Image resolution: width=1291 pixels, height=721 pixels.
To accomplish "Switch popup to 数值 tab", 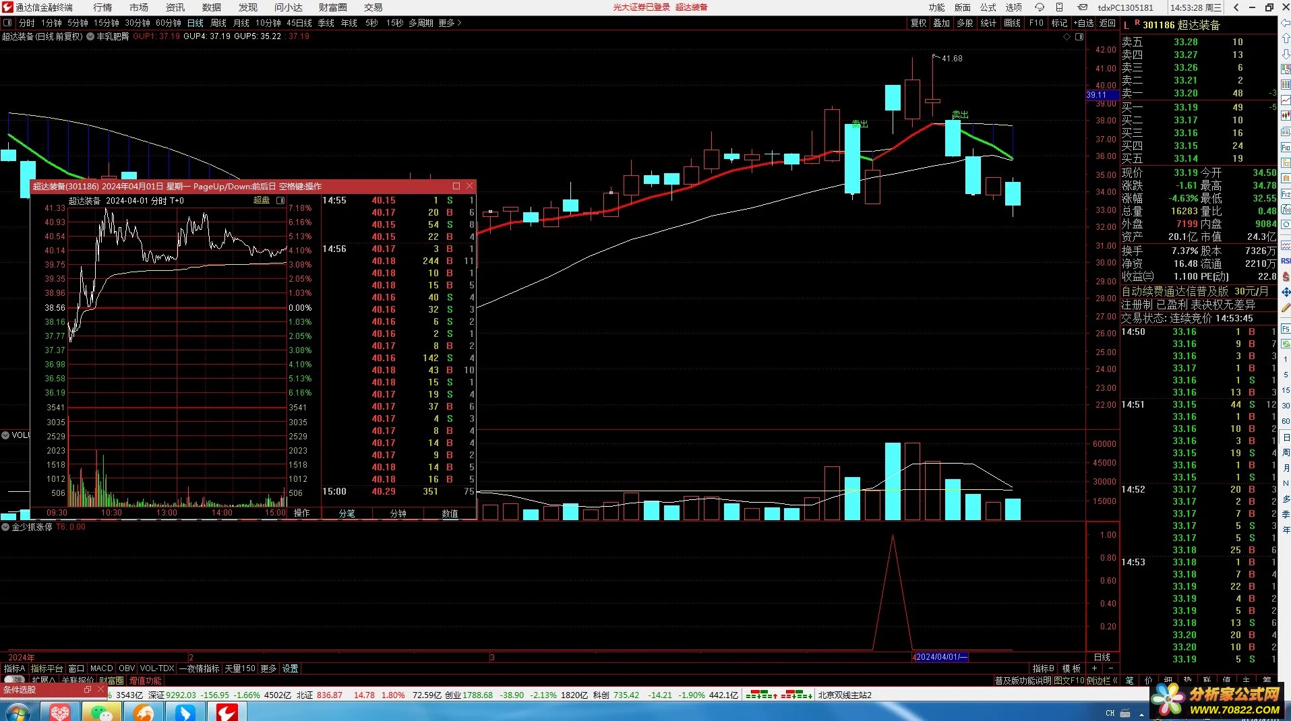I will click(x=450, y=513).
